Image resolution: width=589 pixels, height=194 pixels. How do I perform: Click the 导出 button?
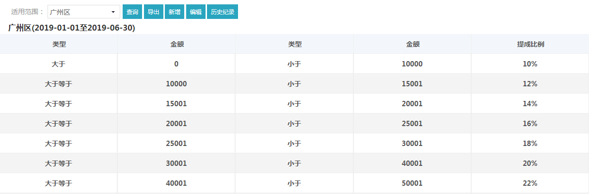tap(153, 12)
